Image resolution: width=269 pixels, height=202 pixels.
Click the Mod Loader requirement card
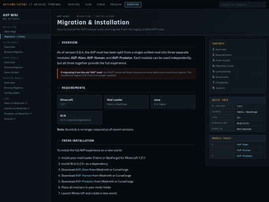tap(126, 102)
